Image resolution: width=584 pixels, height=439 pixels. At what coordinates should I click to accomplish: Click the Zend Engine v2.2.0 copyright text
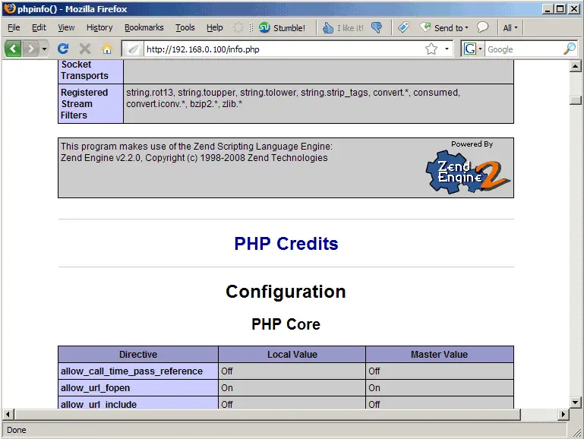click(194, 158)
